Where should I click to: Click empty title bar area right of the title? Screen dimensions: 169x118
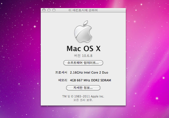[x=114, y=10]
